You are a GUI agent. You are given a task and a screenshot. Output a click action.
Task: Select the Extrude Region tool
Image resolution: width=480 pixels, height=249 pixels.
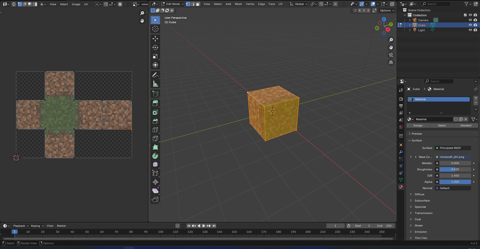pyautogui.click(x=155, y=103)
